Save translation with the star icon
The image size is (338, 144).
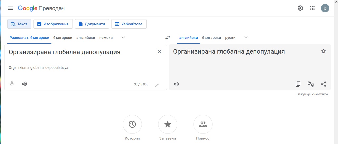coord(323,51)
